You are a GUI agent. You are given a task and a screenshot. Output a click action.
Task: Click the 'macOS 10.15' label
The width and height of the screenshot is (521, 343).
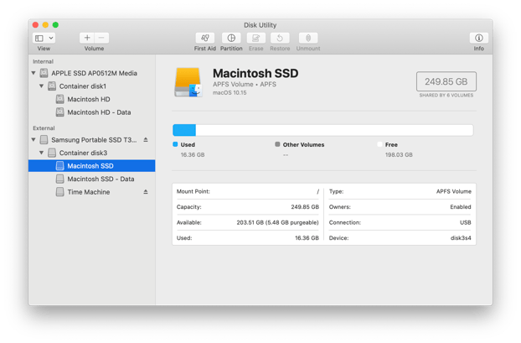click(x=230, y=93)
